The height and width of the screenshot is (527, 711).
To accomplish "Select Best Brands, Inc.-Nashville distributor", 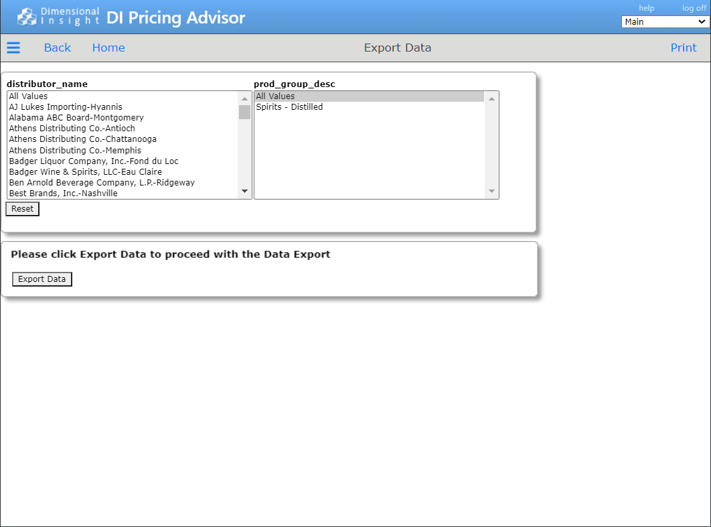I will coord(123,194).
